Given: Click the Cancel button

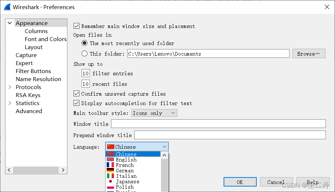Looking at the screenshot, I should pos(276,182).
